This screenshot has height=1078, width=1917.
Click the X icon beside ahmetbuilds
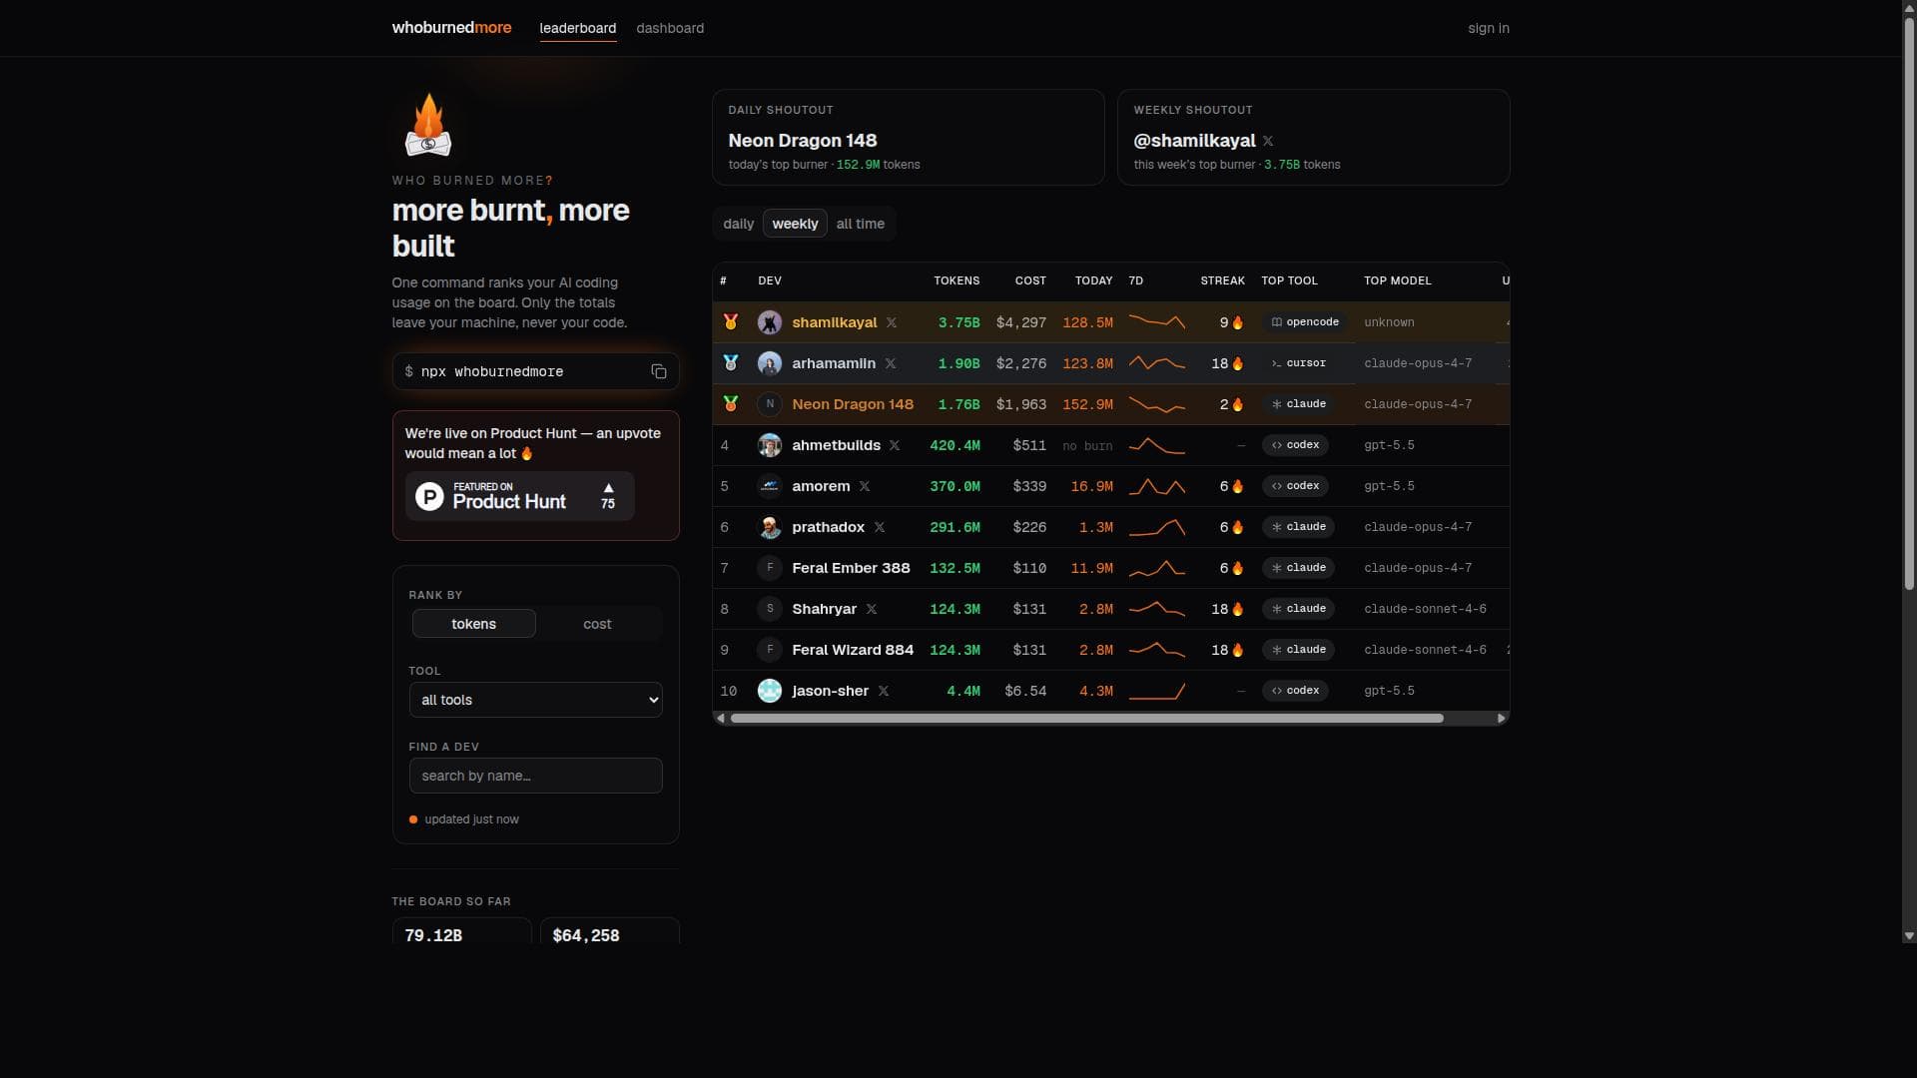(895, 445)
